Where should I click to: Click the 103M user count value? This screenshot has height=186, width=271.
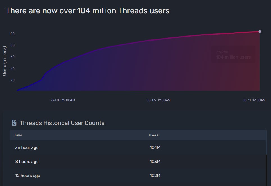pos(155,162)
